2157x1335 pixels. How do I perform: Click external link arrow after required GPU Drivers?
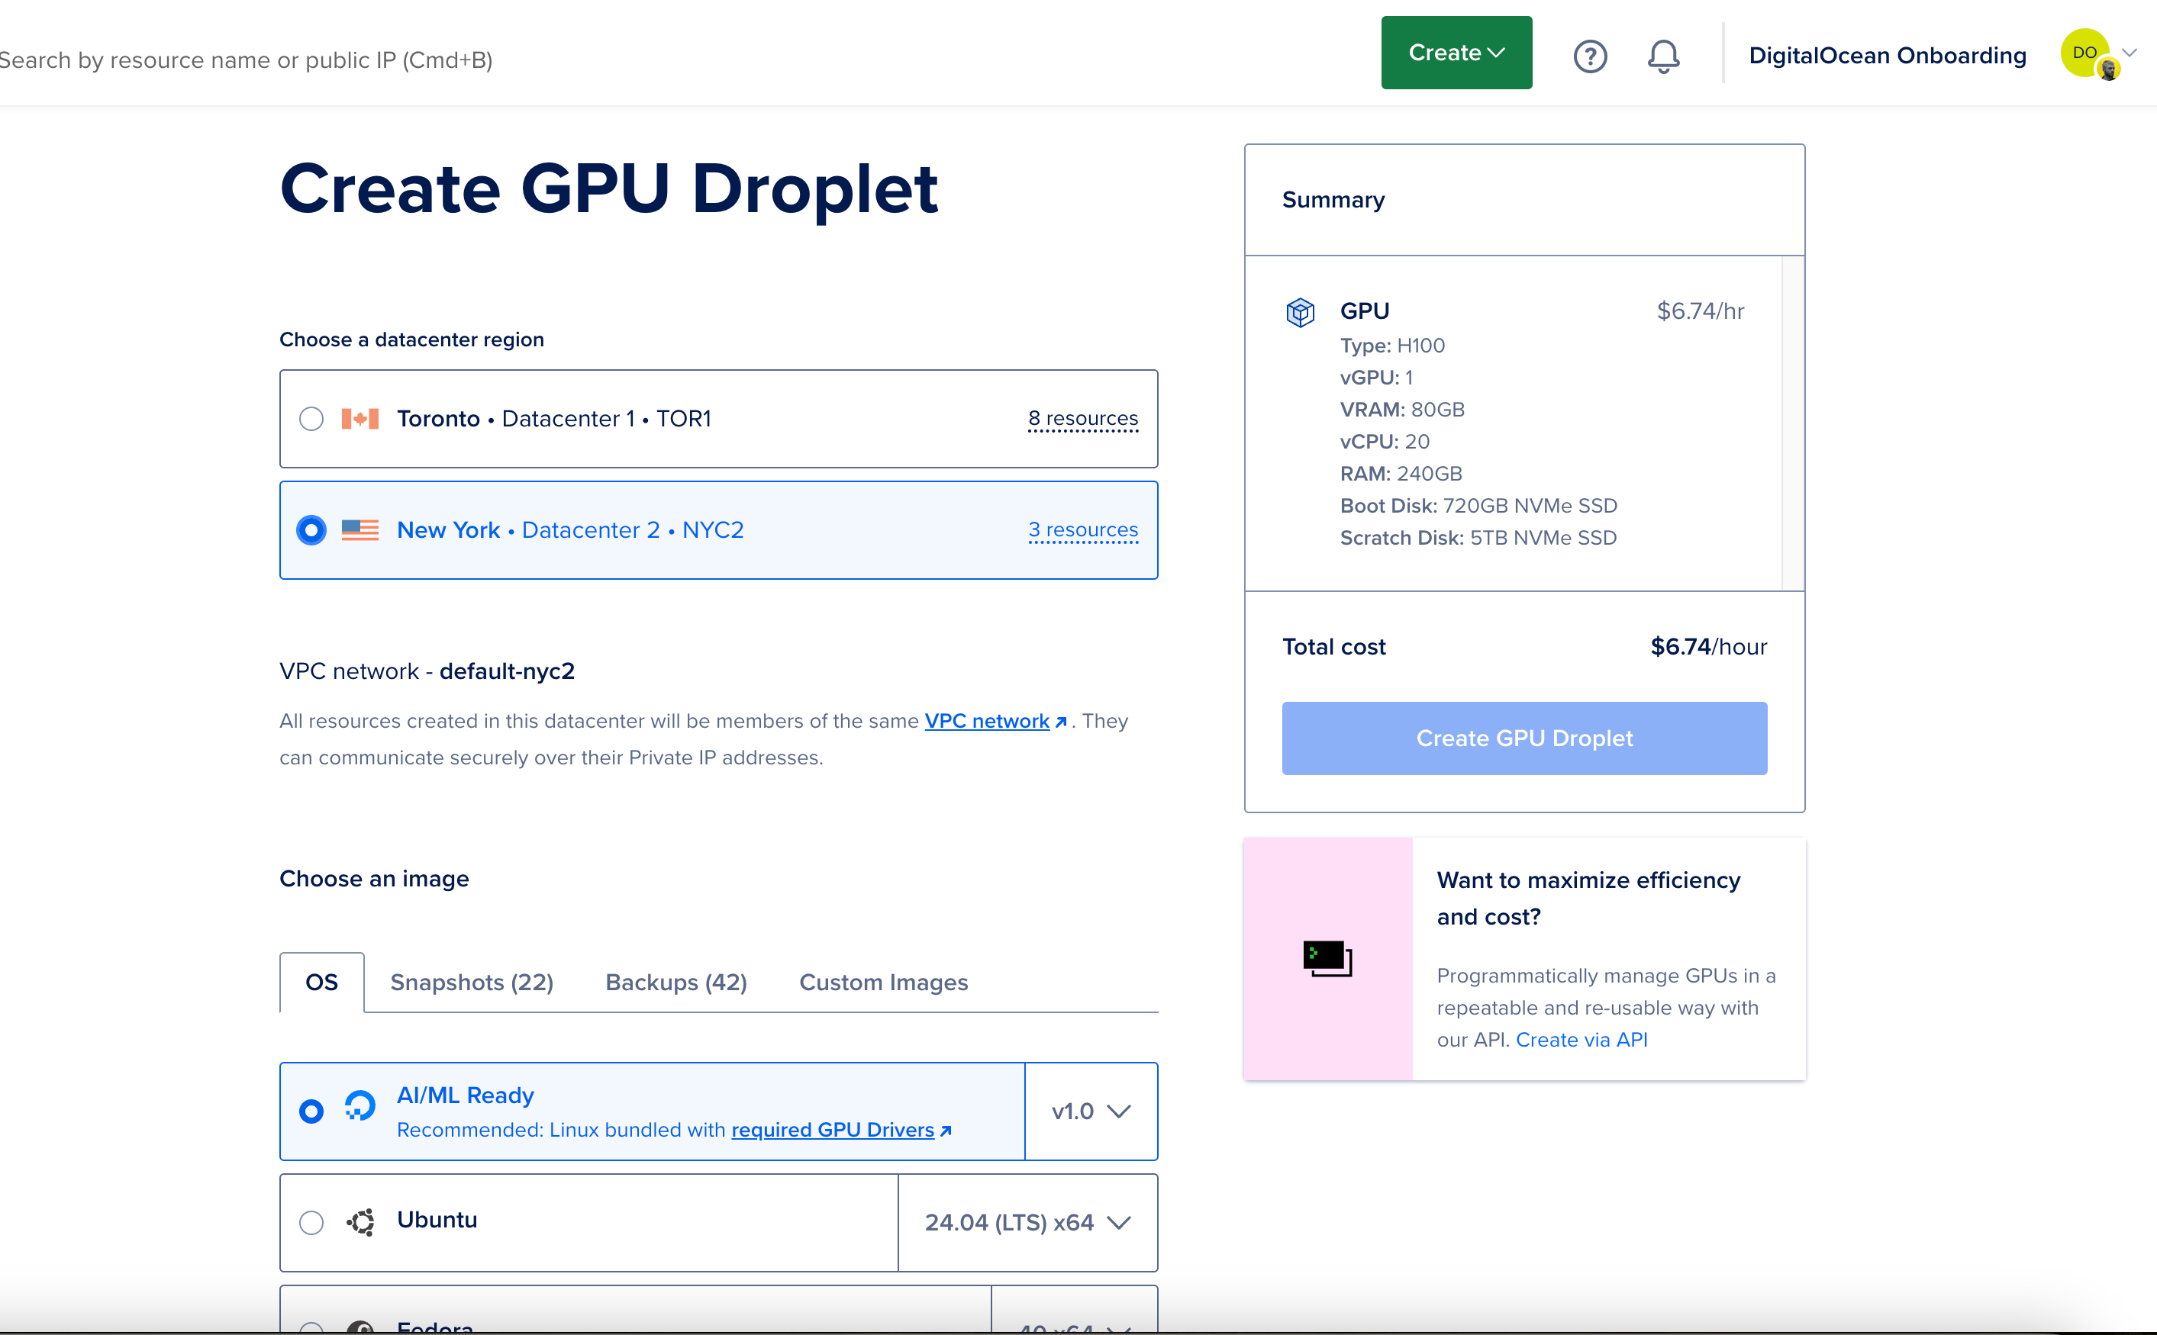coord(946,1131)
